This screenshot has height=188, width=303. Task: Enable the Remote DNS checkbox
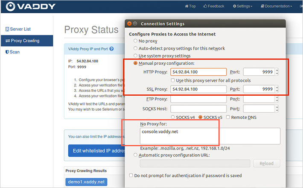click(x=228, y=117)
